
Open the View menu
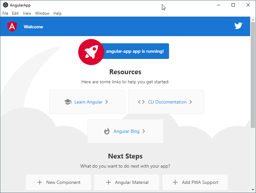point(27,13)
